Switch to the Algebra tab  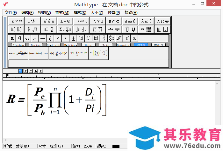[18, 45]
